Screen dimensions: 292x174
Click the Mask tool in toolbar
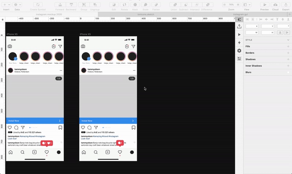(x=135, y=5)
